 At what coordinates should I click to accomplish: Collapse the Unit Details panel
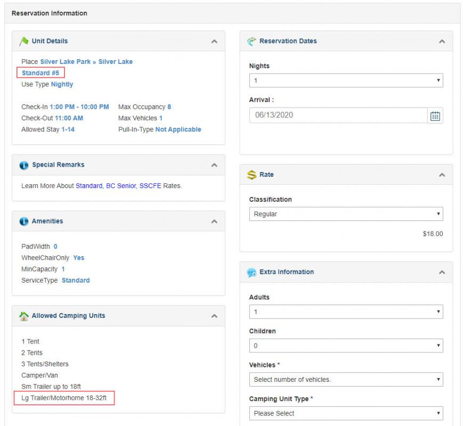214,42
